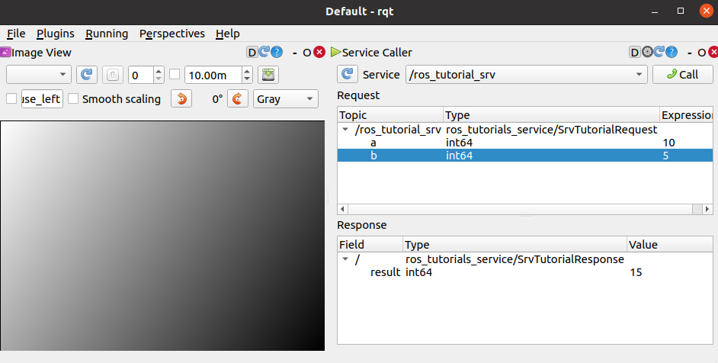Click the D button in Service Caller header
The height and width of the screenshot is (363, 718).
tap(634, 53)
